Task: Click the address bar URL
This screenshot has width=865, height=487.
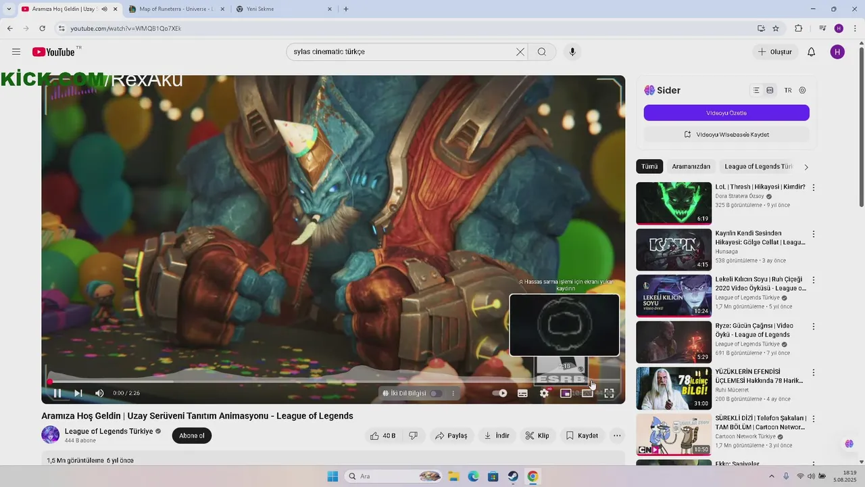Action: (x=126, y=28)
